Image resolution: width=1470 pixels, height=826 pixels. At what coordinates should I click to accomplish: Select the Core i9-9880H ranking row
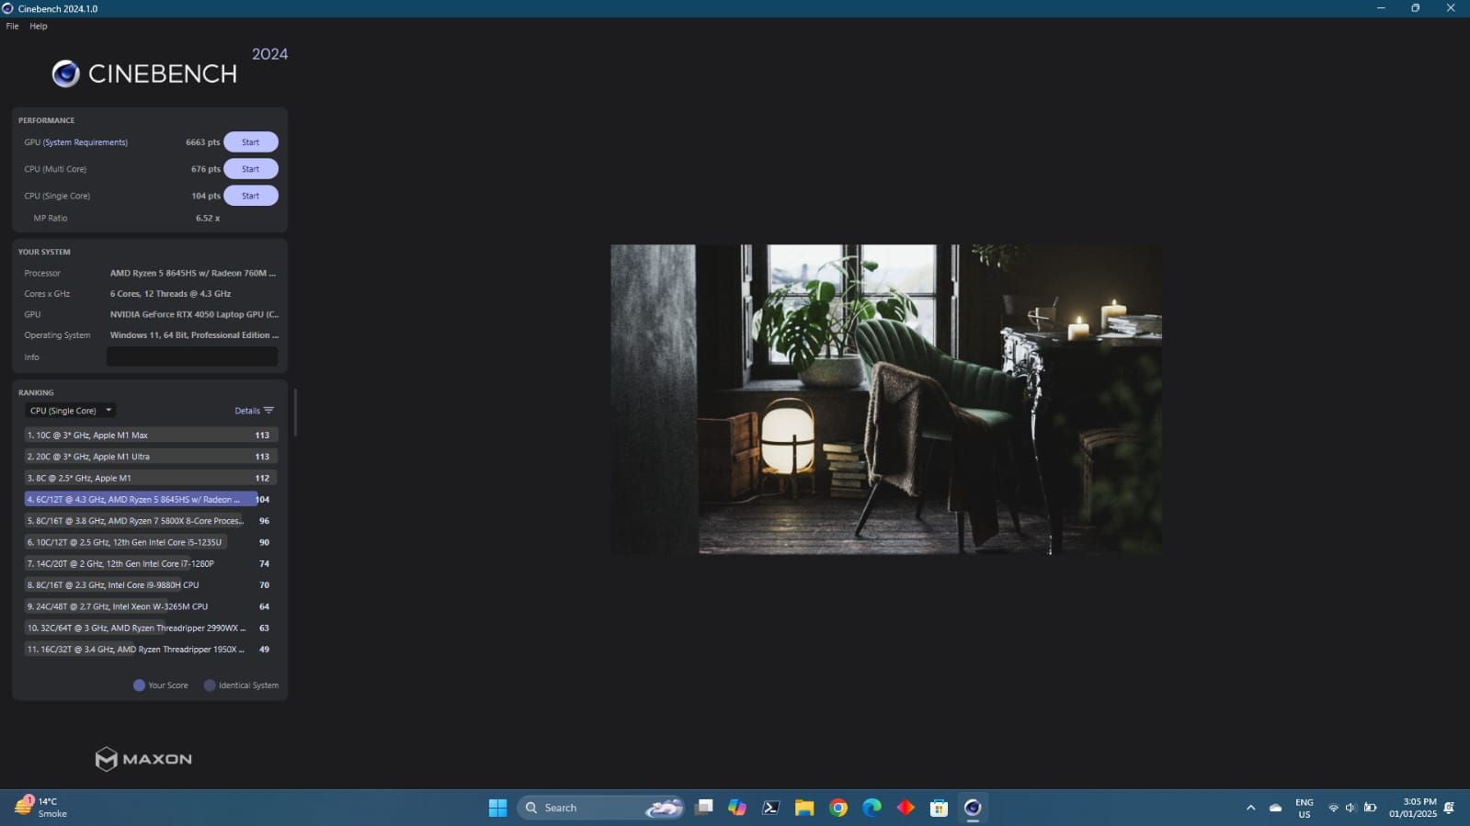pyautogui.click(x=151, y=585)
